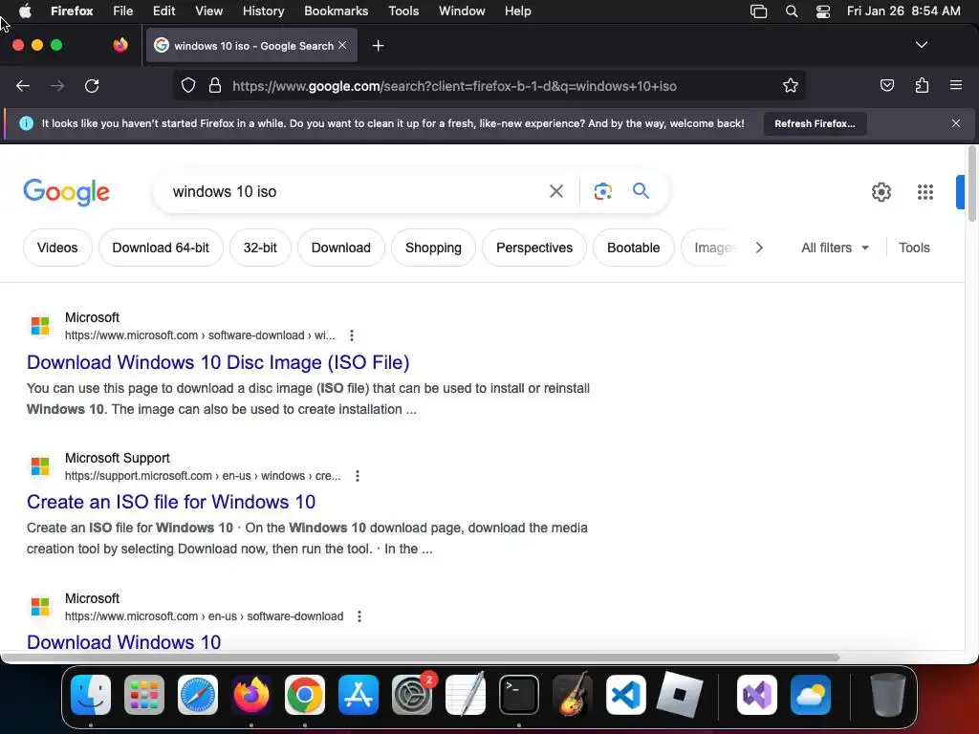
Task: Open Launchpad from the Dock
Action: coord(144,695)
